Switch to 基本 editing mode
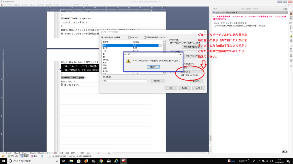This screenshot has height=164, width=293. [24, 156]
